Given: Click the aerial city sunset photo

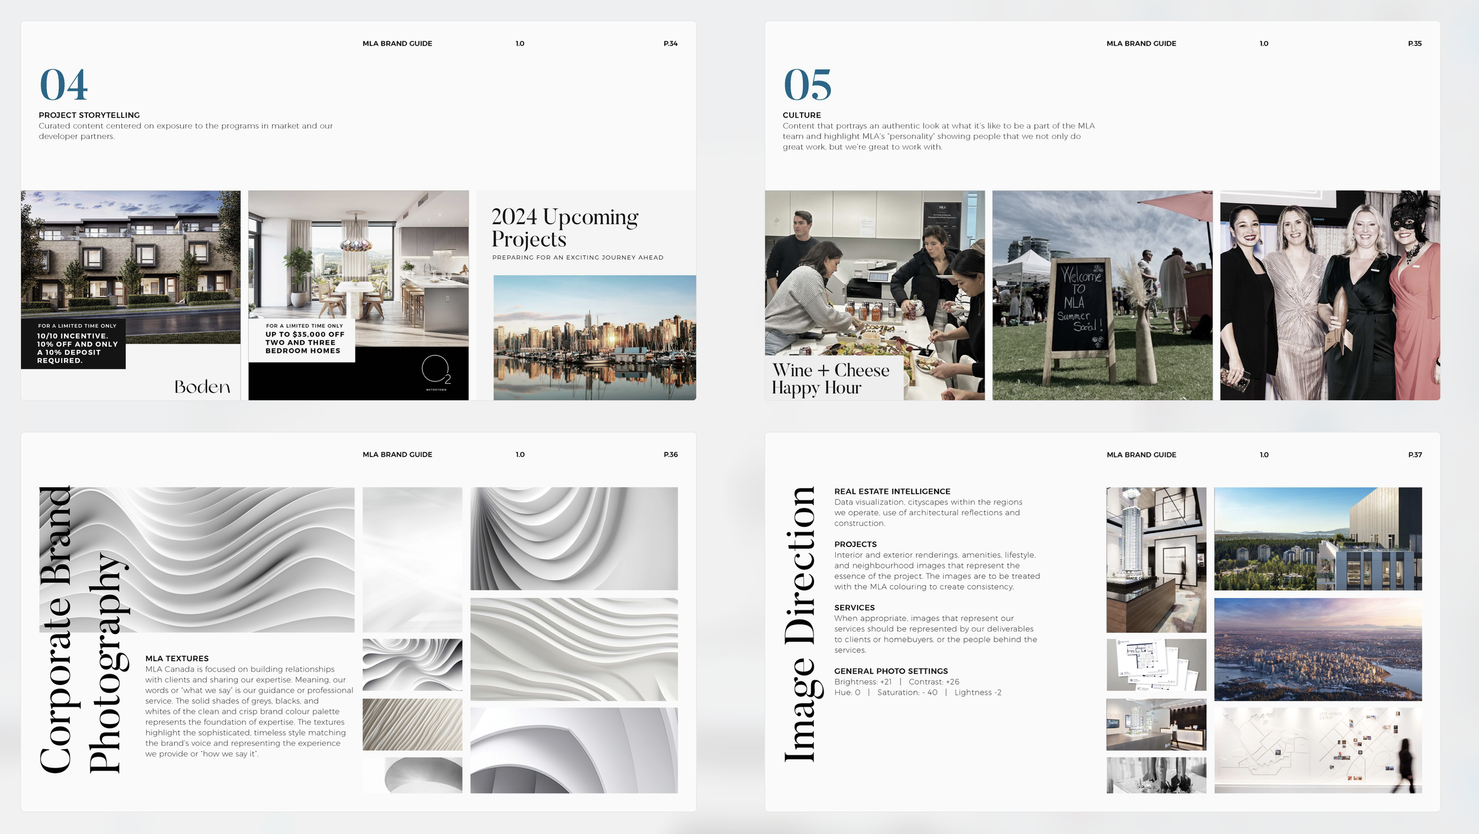Looking at the screenshot, I should [1318, 649].
